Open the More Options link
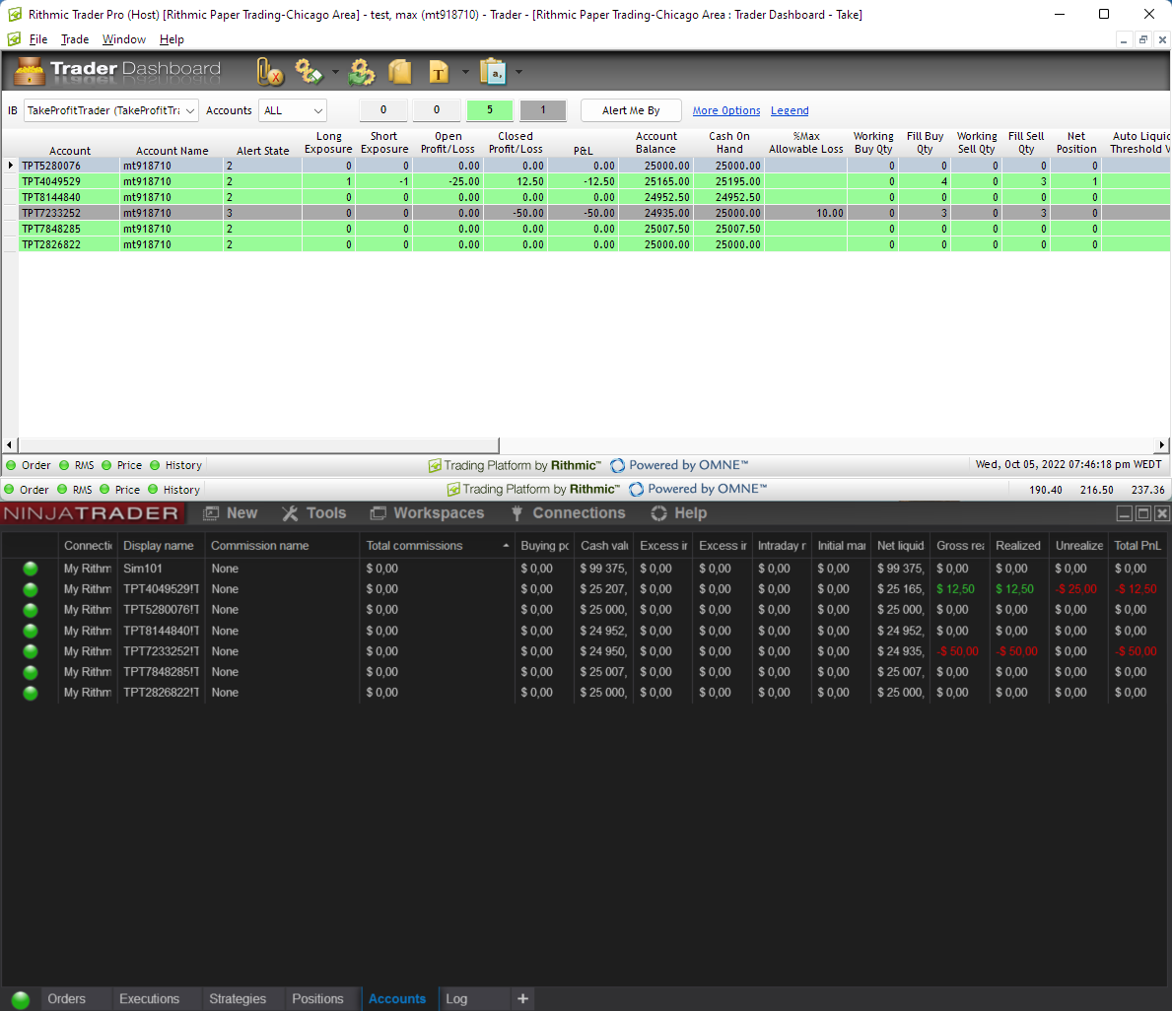The height and width of the screenshot is (1011, 1172). pos(725,110)
